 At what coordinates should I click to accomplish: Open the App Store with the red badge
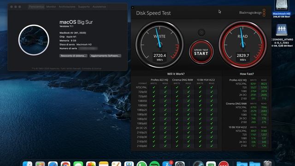tap(167, 164)
